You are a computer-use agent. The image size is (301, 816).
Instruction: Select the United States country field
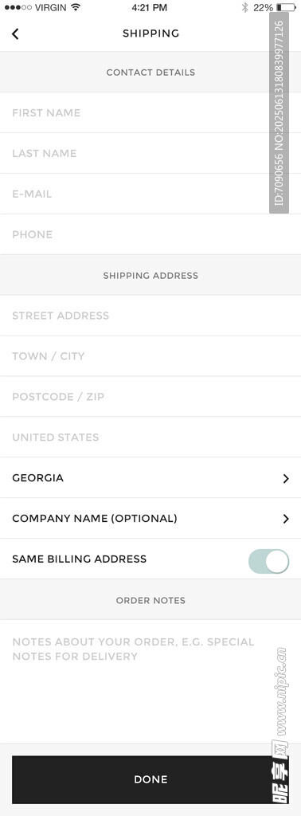(x=150, y=437)
